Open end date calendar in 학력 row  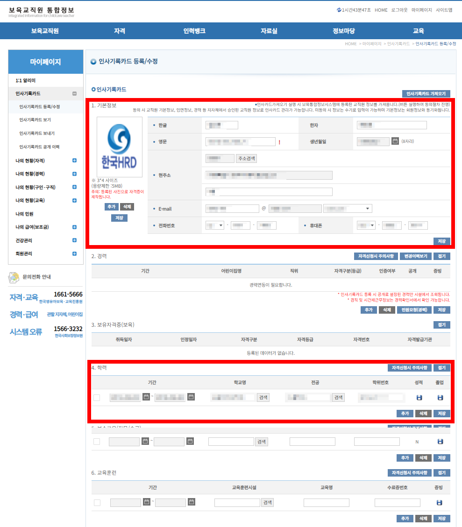(191, 397)
